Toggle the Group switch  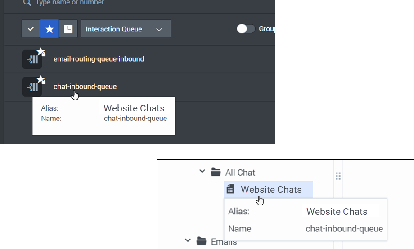246,29
